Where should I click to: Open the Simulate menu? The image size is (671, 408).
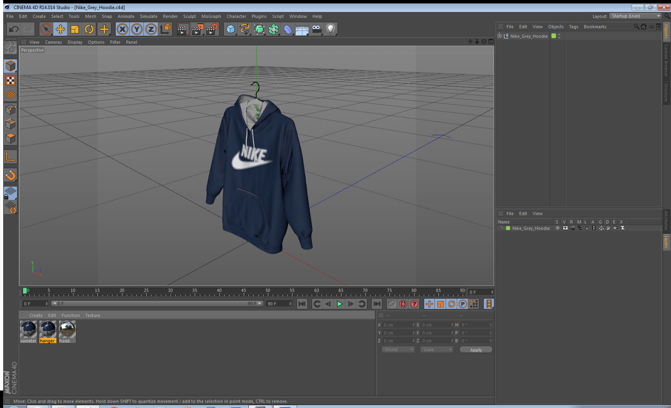[x=148, y=16]
